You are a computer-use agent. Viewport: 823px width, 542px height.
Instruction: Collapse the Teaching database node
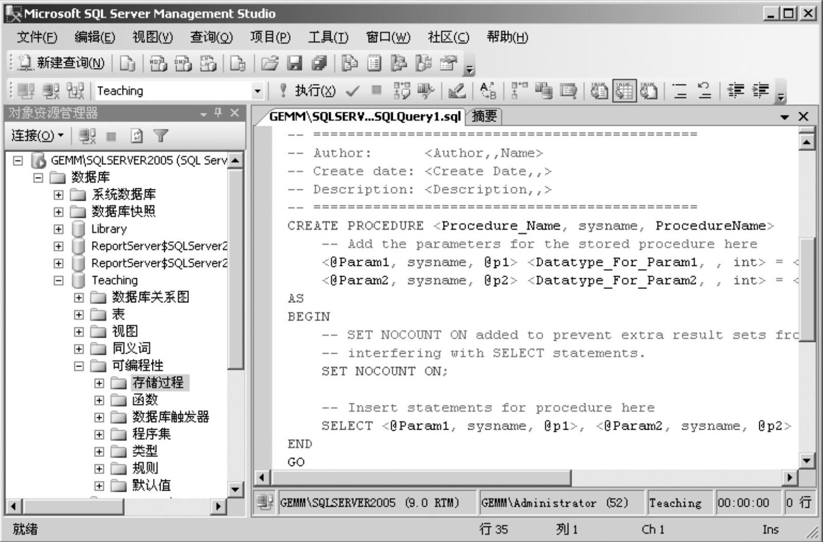point(59,280)
